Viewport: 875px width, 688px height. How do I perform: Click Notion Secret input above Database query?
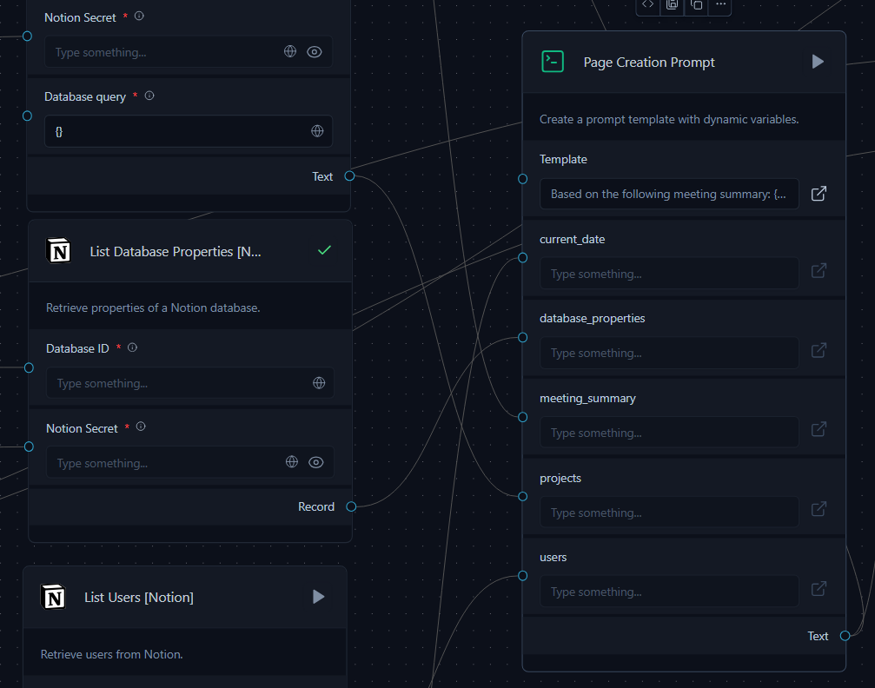click(189, 52)
